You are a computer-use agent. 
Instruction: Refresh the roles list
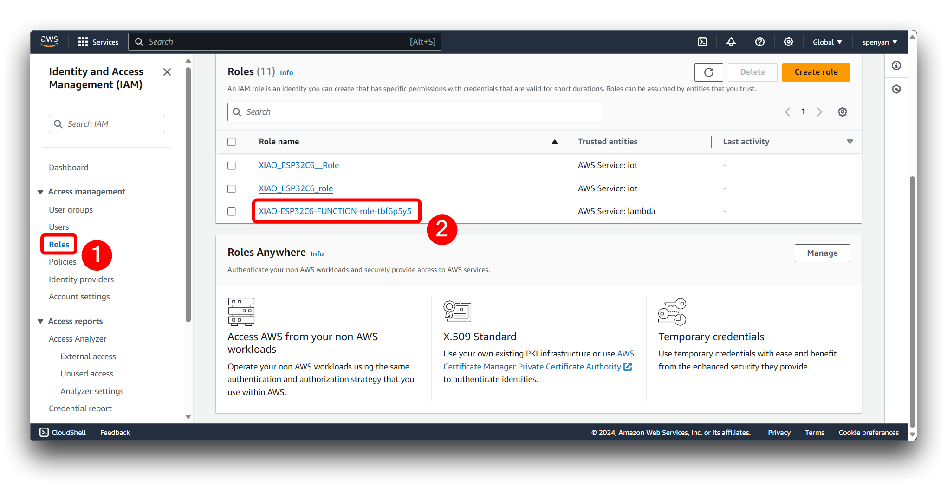pyautogui.click(x=709, y=72)
